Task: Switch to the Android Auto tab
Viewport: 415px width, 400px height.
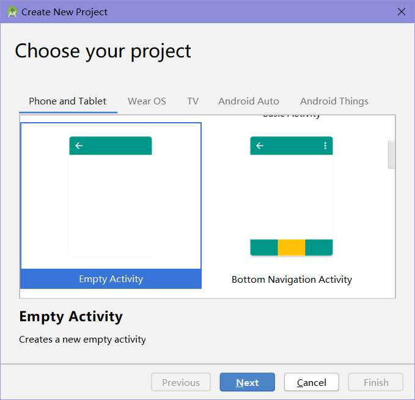Action: 249,101
